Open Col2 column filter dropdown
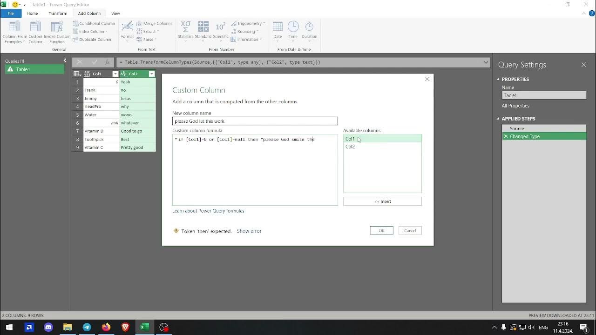Screen dimensions: 596x335 151,74
